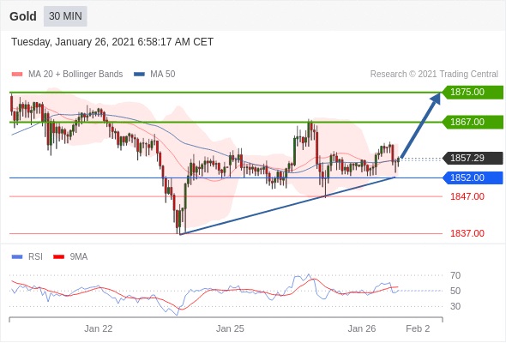Toggle the RSI legend entry
The image size is (506, 343).
(27, 257)
